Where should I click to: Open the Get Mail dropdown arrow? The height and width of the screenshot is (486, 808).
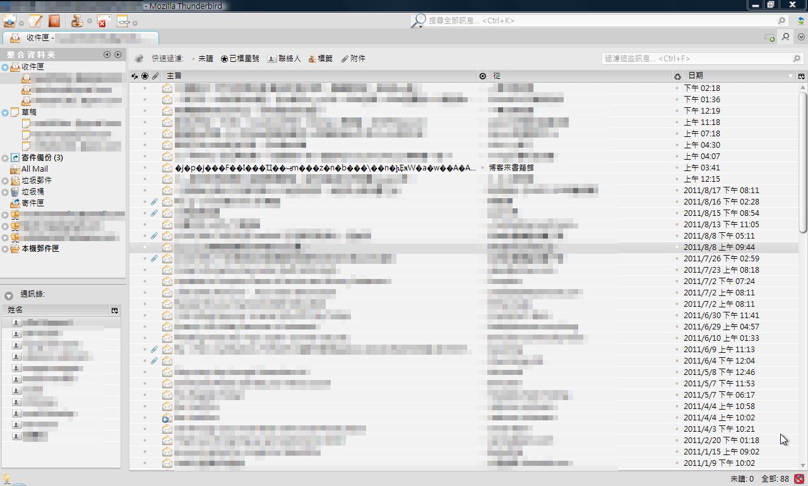click(x=21, y=23)
